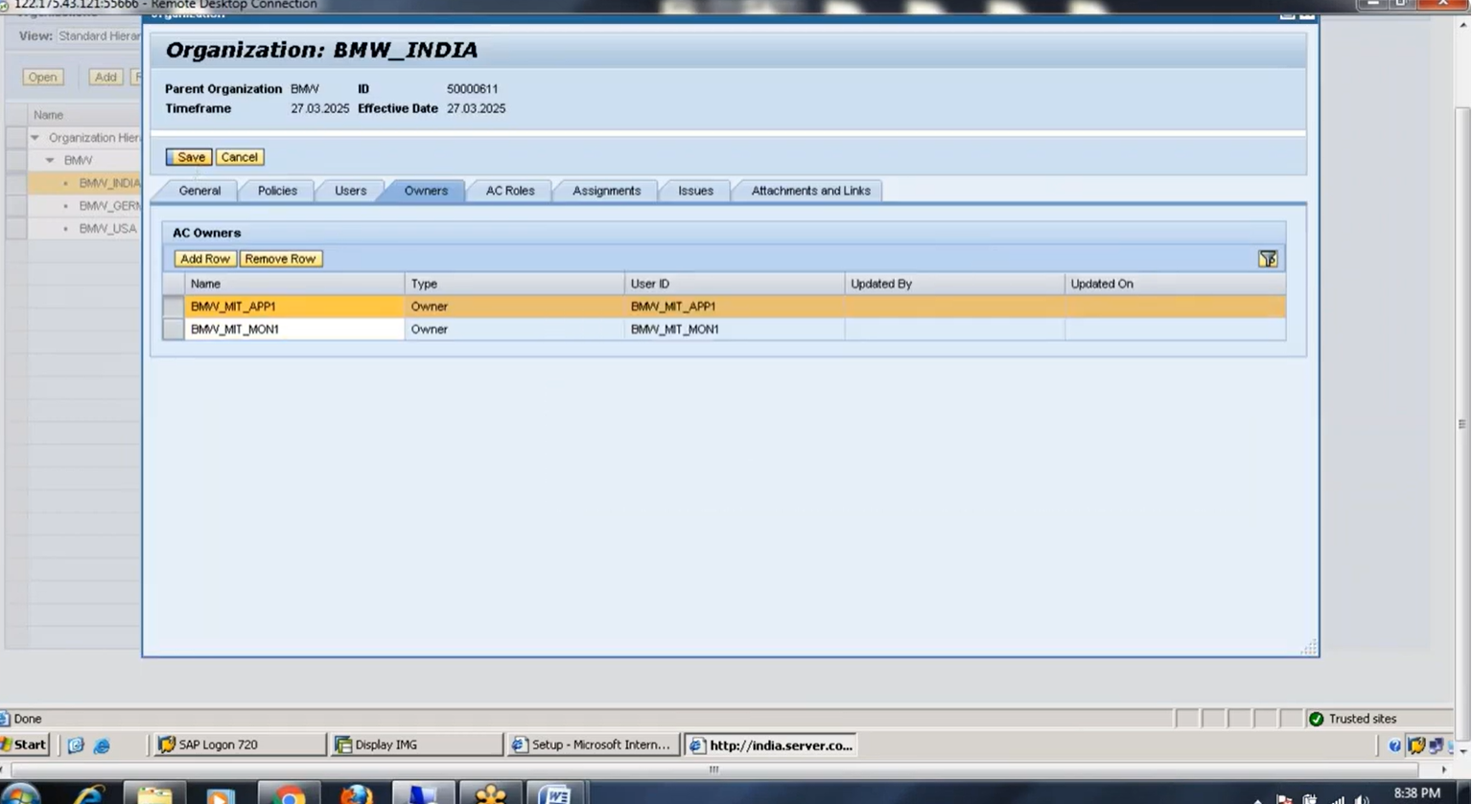Click the User ID column header
Viewport: 1472px width, 804px height.
click(734, 284)
